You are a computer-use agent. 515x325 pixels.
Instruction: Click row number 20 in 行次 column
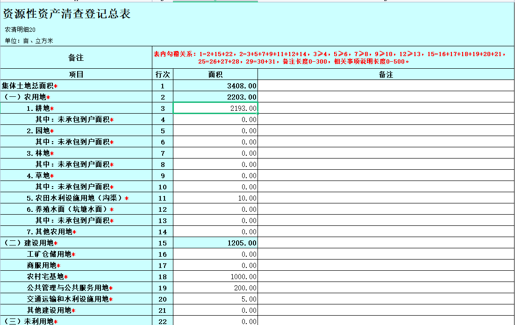(x=163, y=299)
